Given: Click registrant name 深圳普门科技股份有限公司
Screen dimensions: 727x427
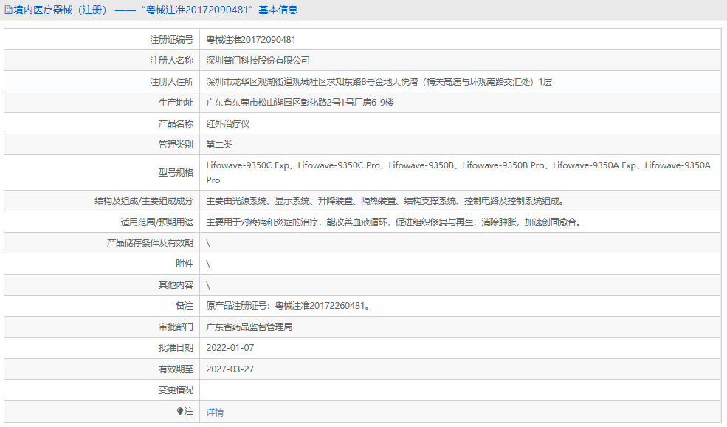Looking at the screenshot, I should pos(258,61).
